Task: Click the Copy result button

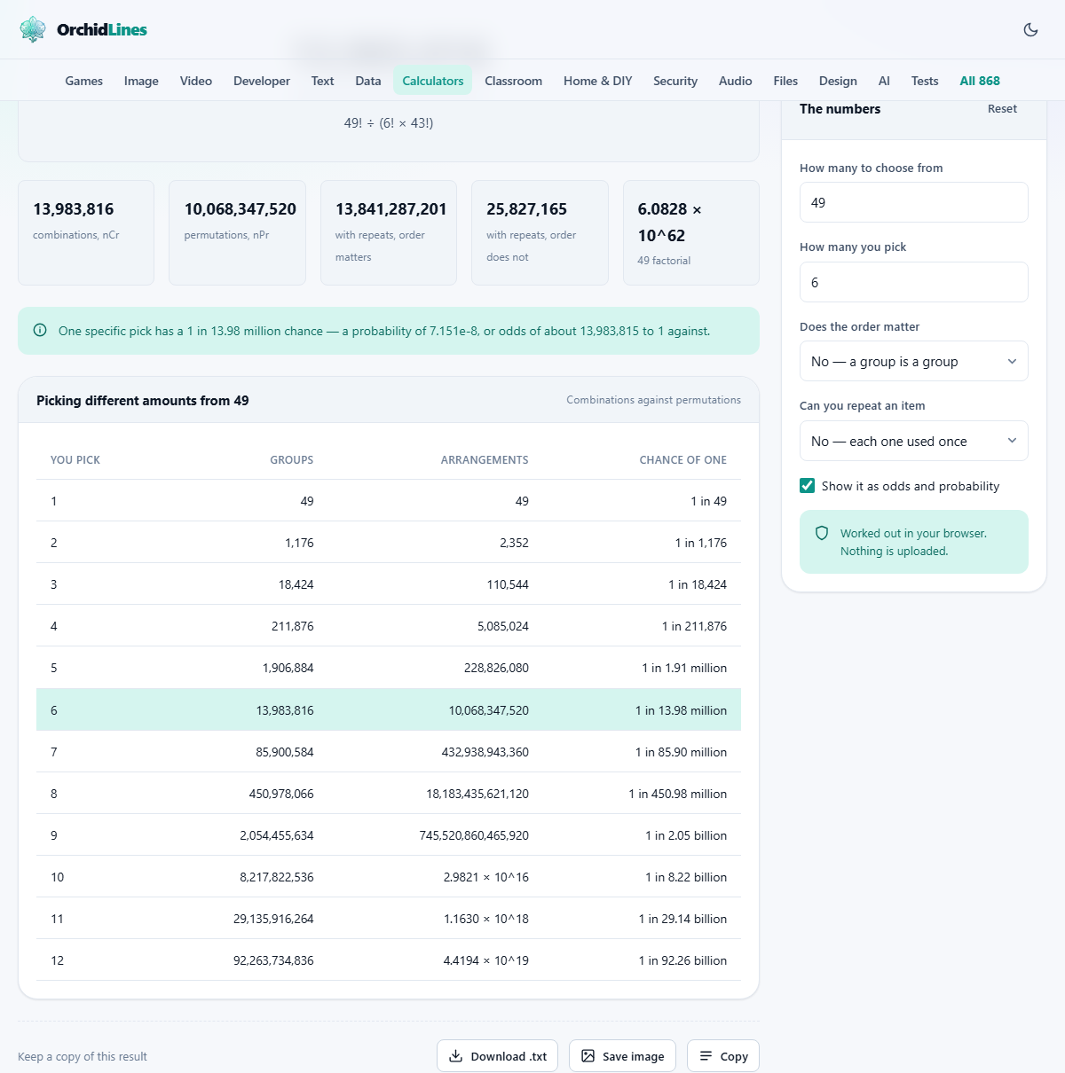Action: 723,1056
